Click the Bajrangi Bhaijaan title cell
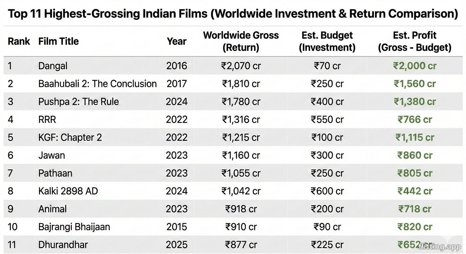The width and height of the screenshot is (466, 254). coord(74,227)
